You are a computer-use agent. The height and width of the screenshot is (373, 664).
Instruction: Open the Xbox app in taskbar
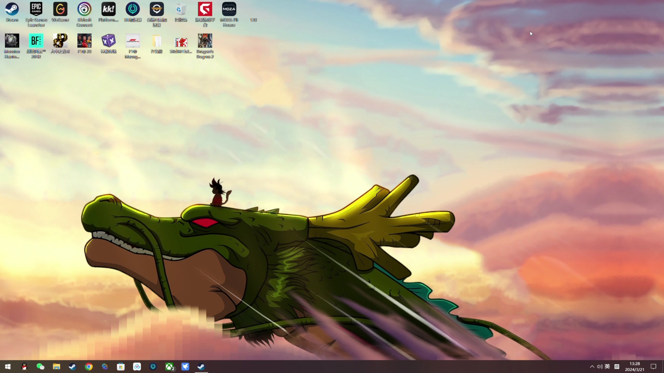click(x=169, y=367)
